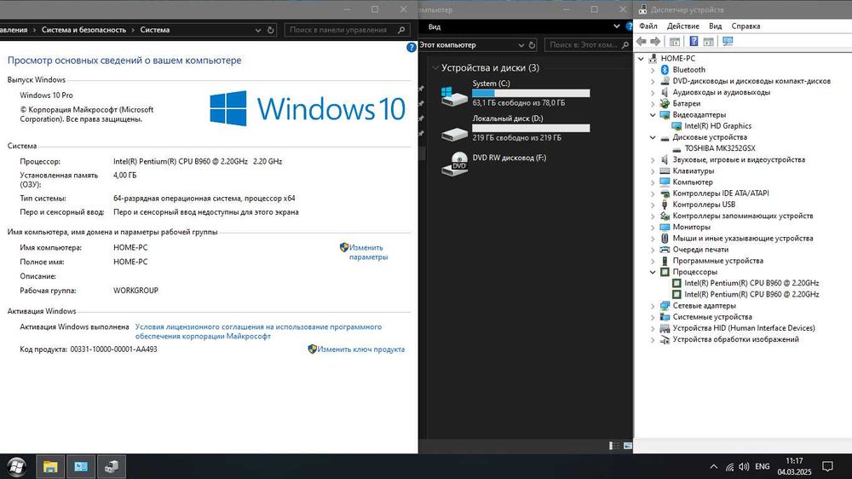852x479 pixels.
Task: Select the Мониторы category
Action: [691, 227]
